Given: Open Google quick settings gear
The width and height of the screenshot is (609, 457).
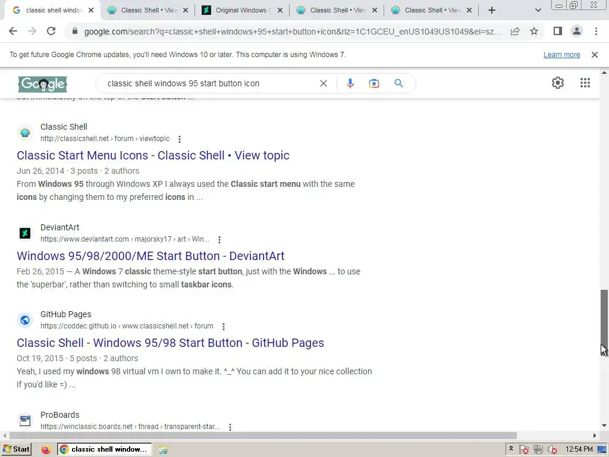Looking at the screenshot, I should (558, 83).
